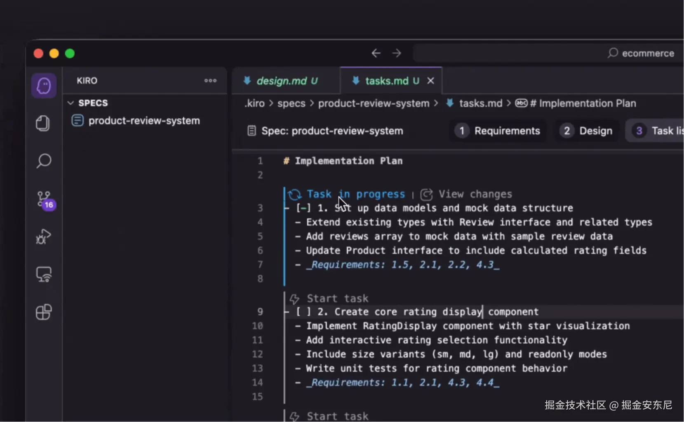The image size is (684, 422).
Task: Click Start task above task 2
Action: tap(337, 298)
